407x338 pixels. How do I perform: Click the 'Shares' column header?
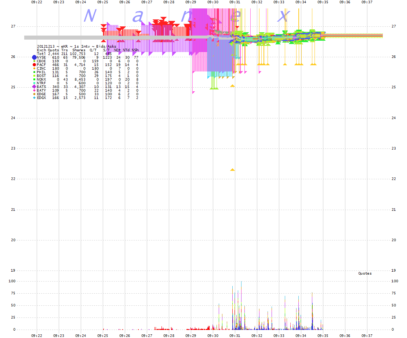click(x=79, y=50)
